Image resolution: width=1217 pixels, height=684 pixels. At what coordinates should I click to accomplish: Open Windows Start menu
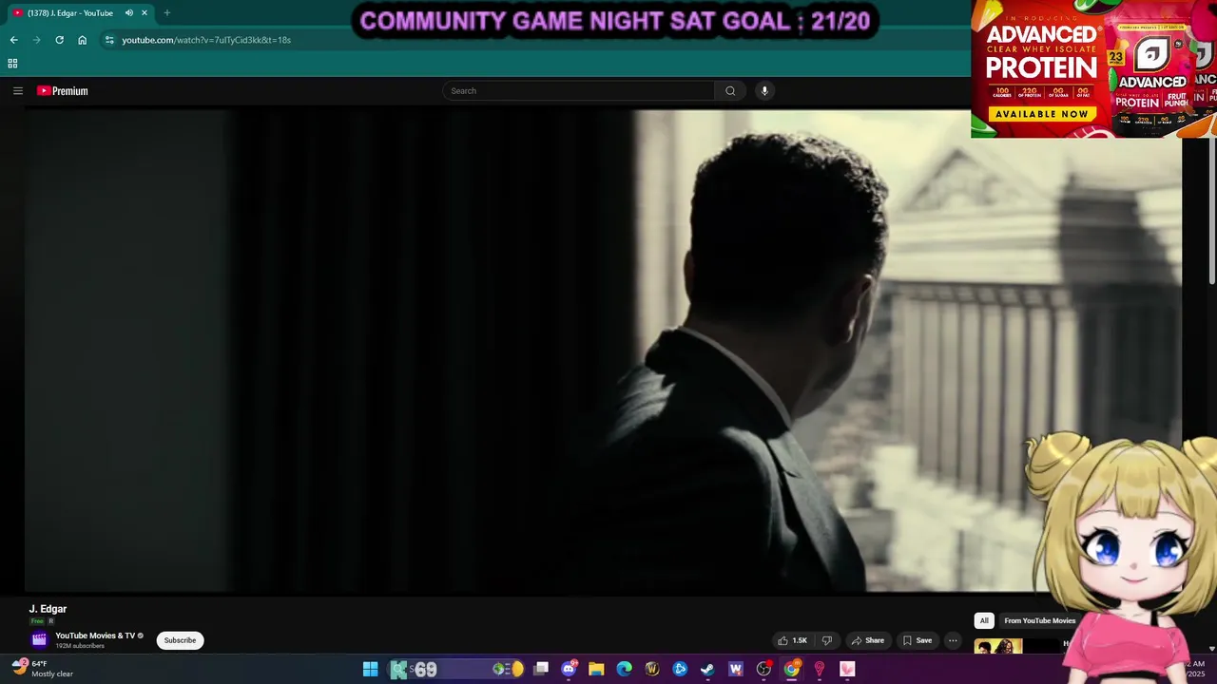pos(370,669)
